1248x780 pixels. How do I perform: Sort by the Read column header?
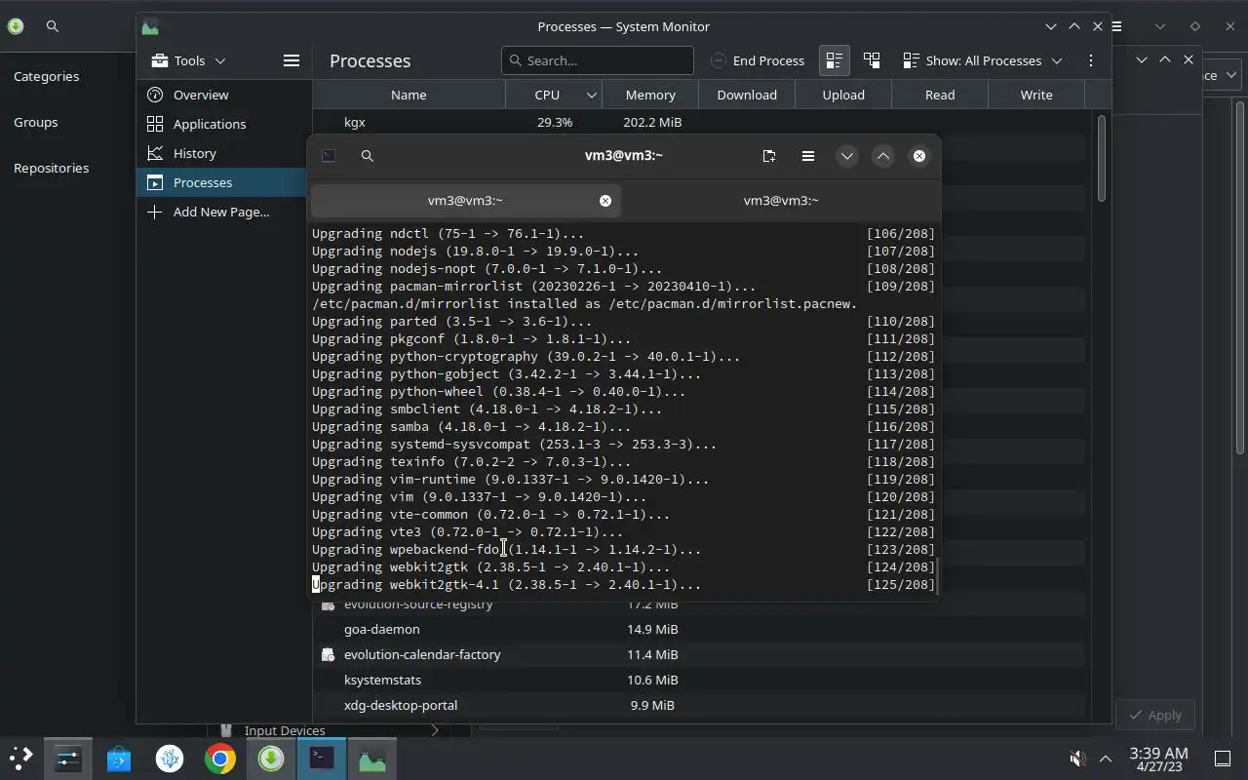pyautogui.click(x=940, y=95)
